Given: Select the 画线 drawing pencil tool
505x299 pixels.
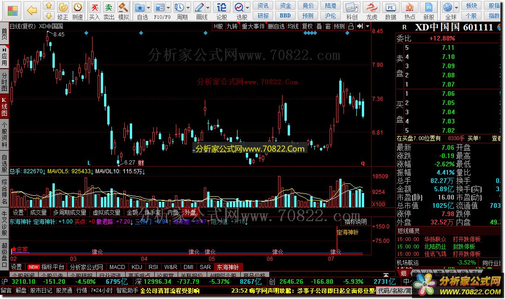Looking at the screenshot, I should [200, 11].
